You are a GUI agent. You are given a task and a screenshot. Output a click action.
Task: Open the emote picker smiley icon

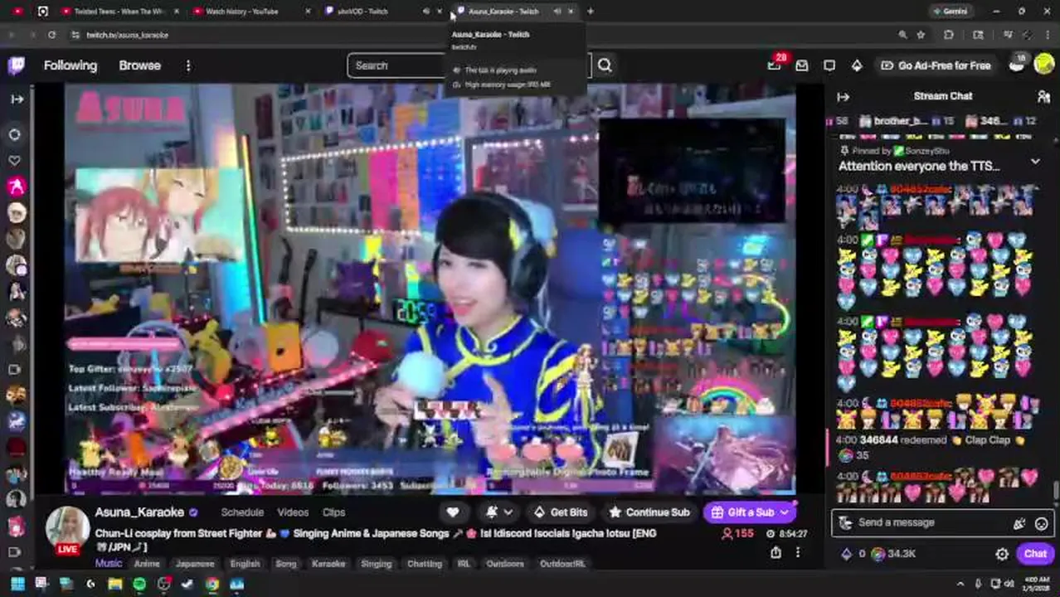(x=1041, y=523)
